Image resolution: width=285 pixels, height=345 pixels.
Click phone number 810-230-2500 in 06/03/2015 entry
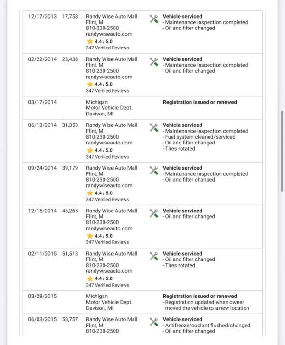click(102, 331)
